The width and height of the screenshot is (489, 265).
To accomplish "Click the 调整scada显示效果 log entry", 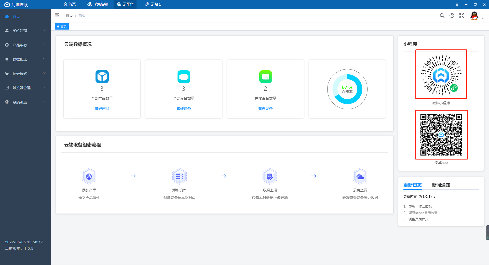I will pos(420,213).
